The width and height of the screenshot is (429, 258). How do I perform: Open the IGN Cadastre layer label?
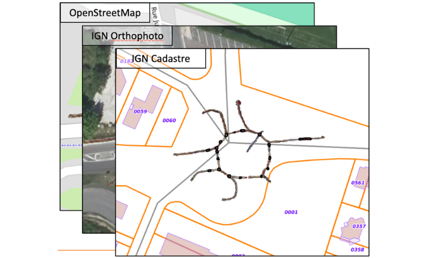pos(161,59)
